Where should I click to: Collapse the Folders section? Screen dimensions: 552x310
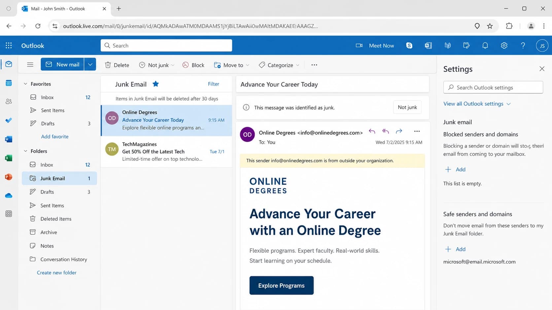pos(25,151)
